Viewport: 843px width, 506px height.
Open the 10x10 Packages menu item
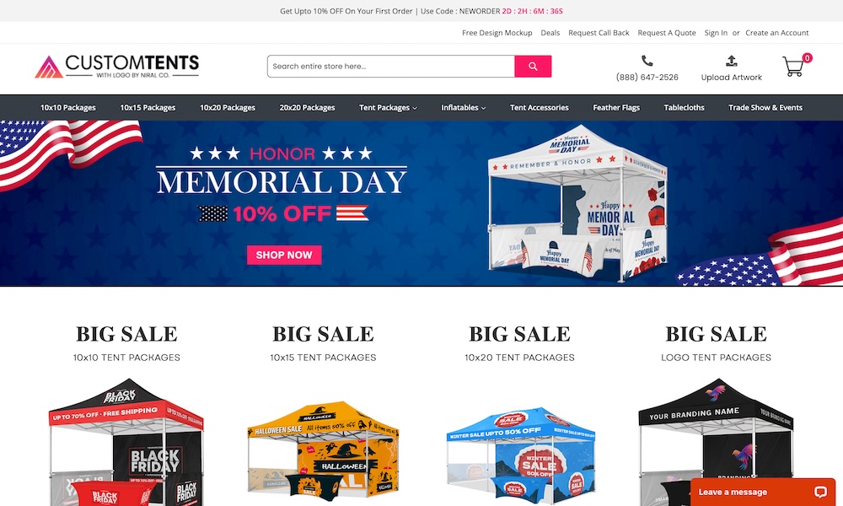coord(67,108)
